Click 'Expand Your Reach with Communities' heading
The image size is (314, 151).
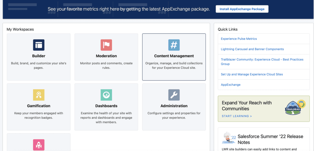(x=247, y=106)
